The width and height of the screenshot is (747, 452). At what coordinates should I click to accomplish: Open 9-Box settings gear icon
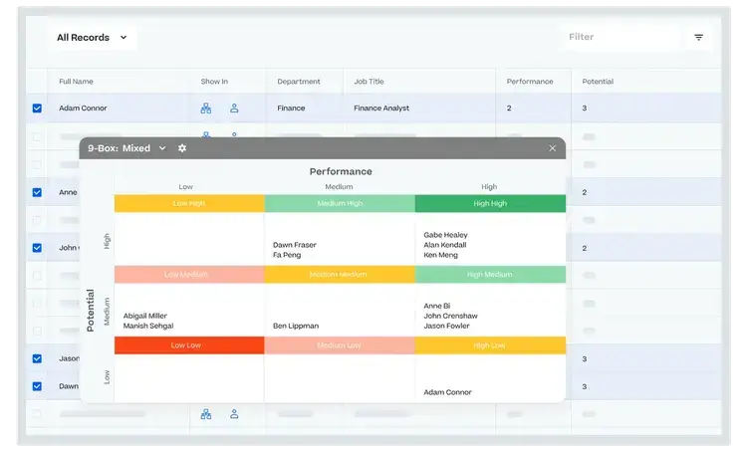point(182,148)
